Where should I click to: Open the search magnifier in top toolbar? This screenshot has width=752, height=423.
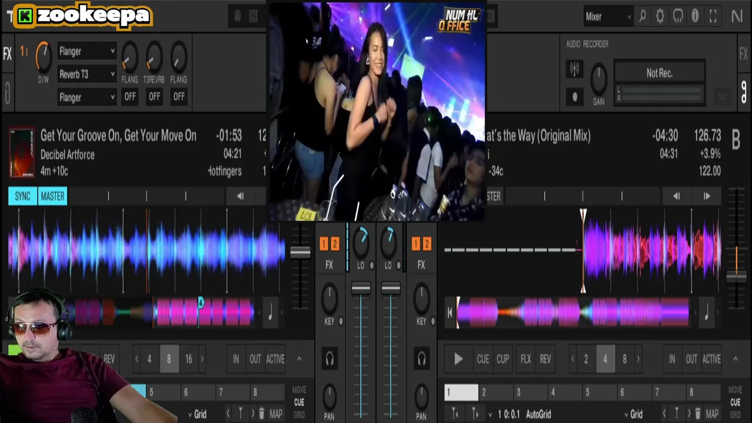point(643,16)
